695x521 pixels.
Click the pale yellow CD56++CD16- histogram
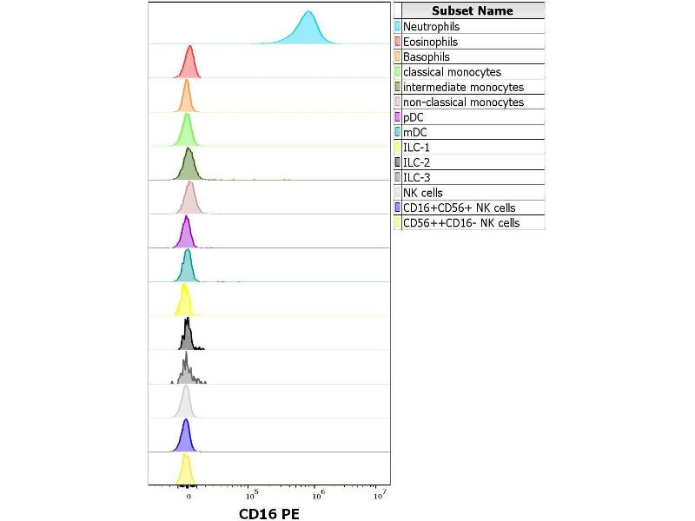186,472
